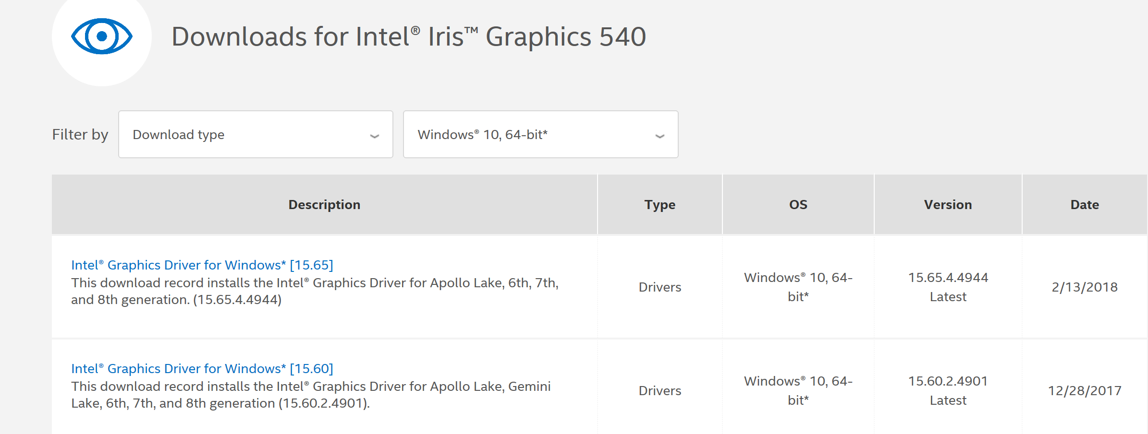Click the 12/28/2017 date cell

tap(1085, 390)
